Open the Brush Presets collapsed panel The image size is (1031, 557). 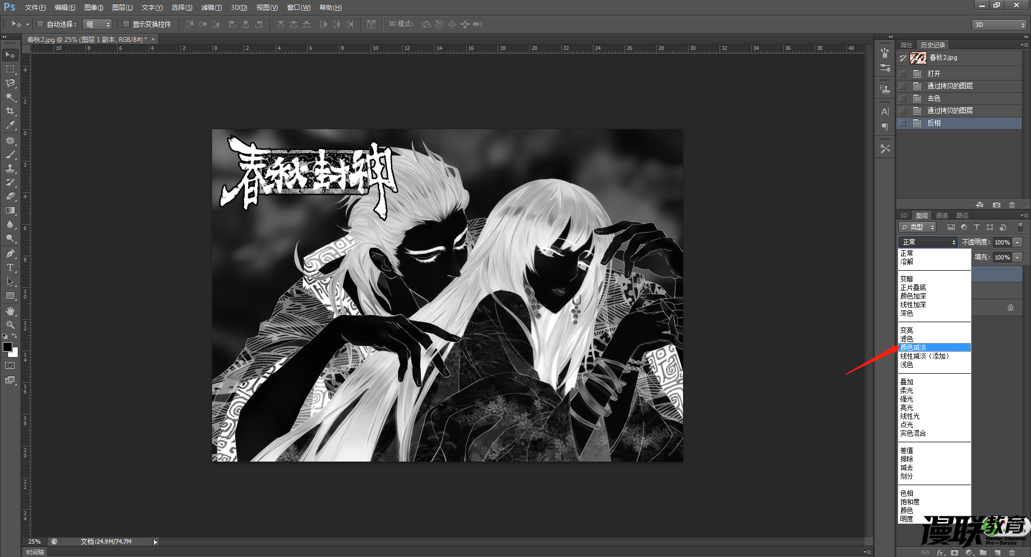[x=885, y=68]
